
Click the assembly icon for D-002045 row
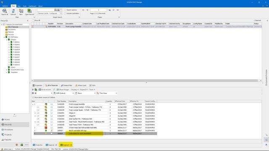tap(46, 104)
